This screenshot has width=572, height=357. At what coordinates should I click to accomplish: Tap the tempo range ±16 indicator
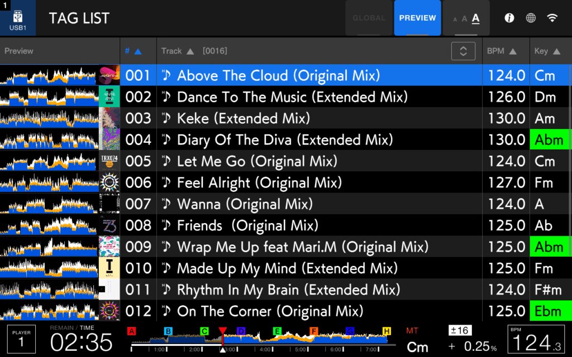point(460,330)
